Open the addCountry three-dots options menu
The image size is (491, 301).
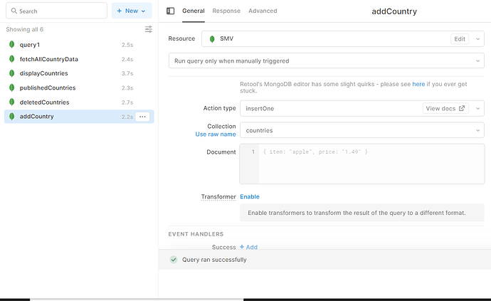point(142,117)
